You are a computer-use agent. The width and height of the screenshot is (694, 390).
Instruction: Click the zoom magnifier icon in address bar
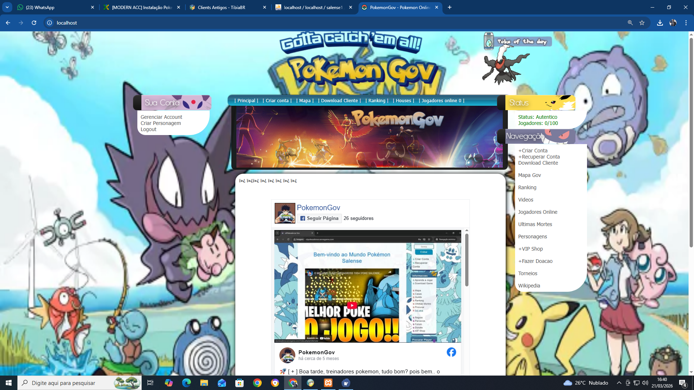[x=630, y=23]
